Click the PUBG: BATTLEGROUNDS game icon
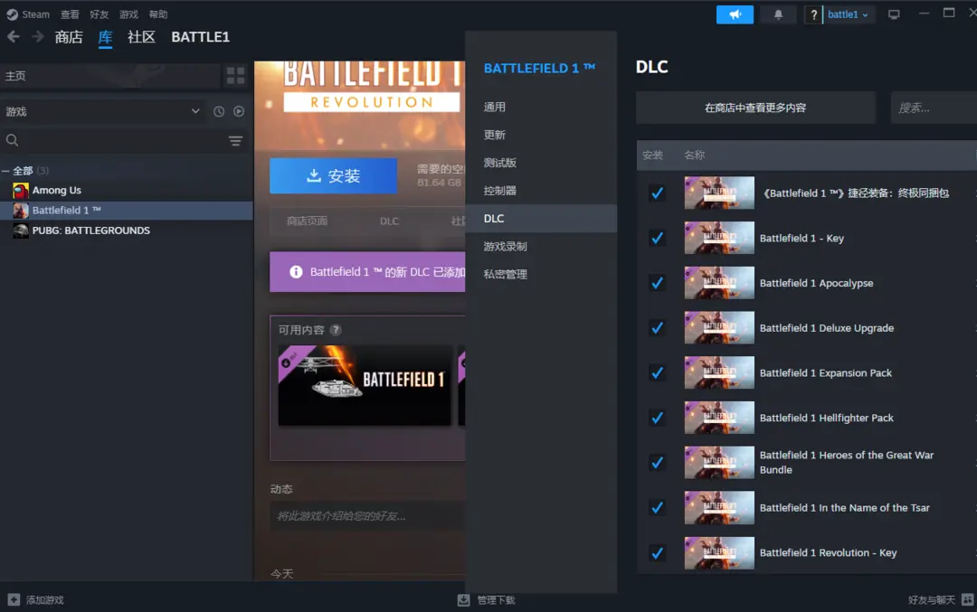 click(x=21, y=231)
